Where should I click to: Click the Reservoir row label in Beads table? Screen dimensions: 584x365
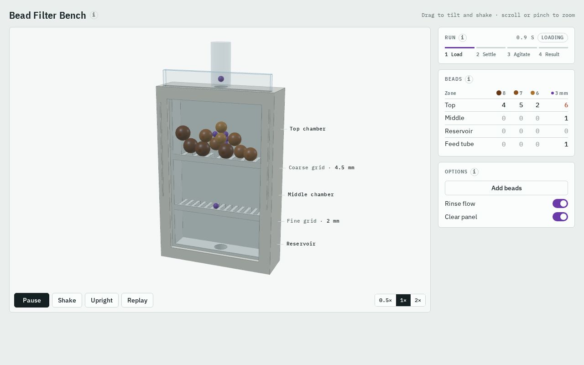tap(459, 131)
